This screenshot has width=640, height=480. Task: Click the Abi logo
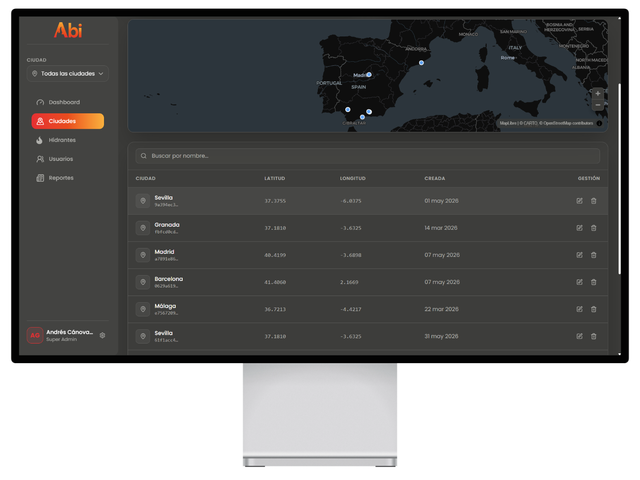[x=68, y=30]
